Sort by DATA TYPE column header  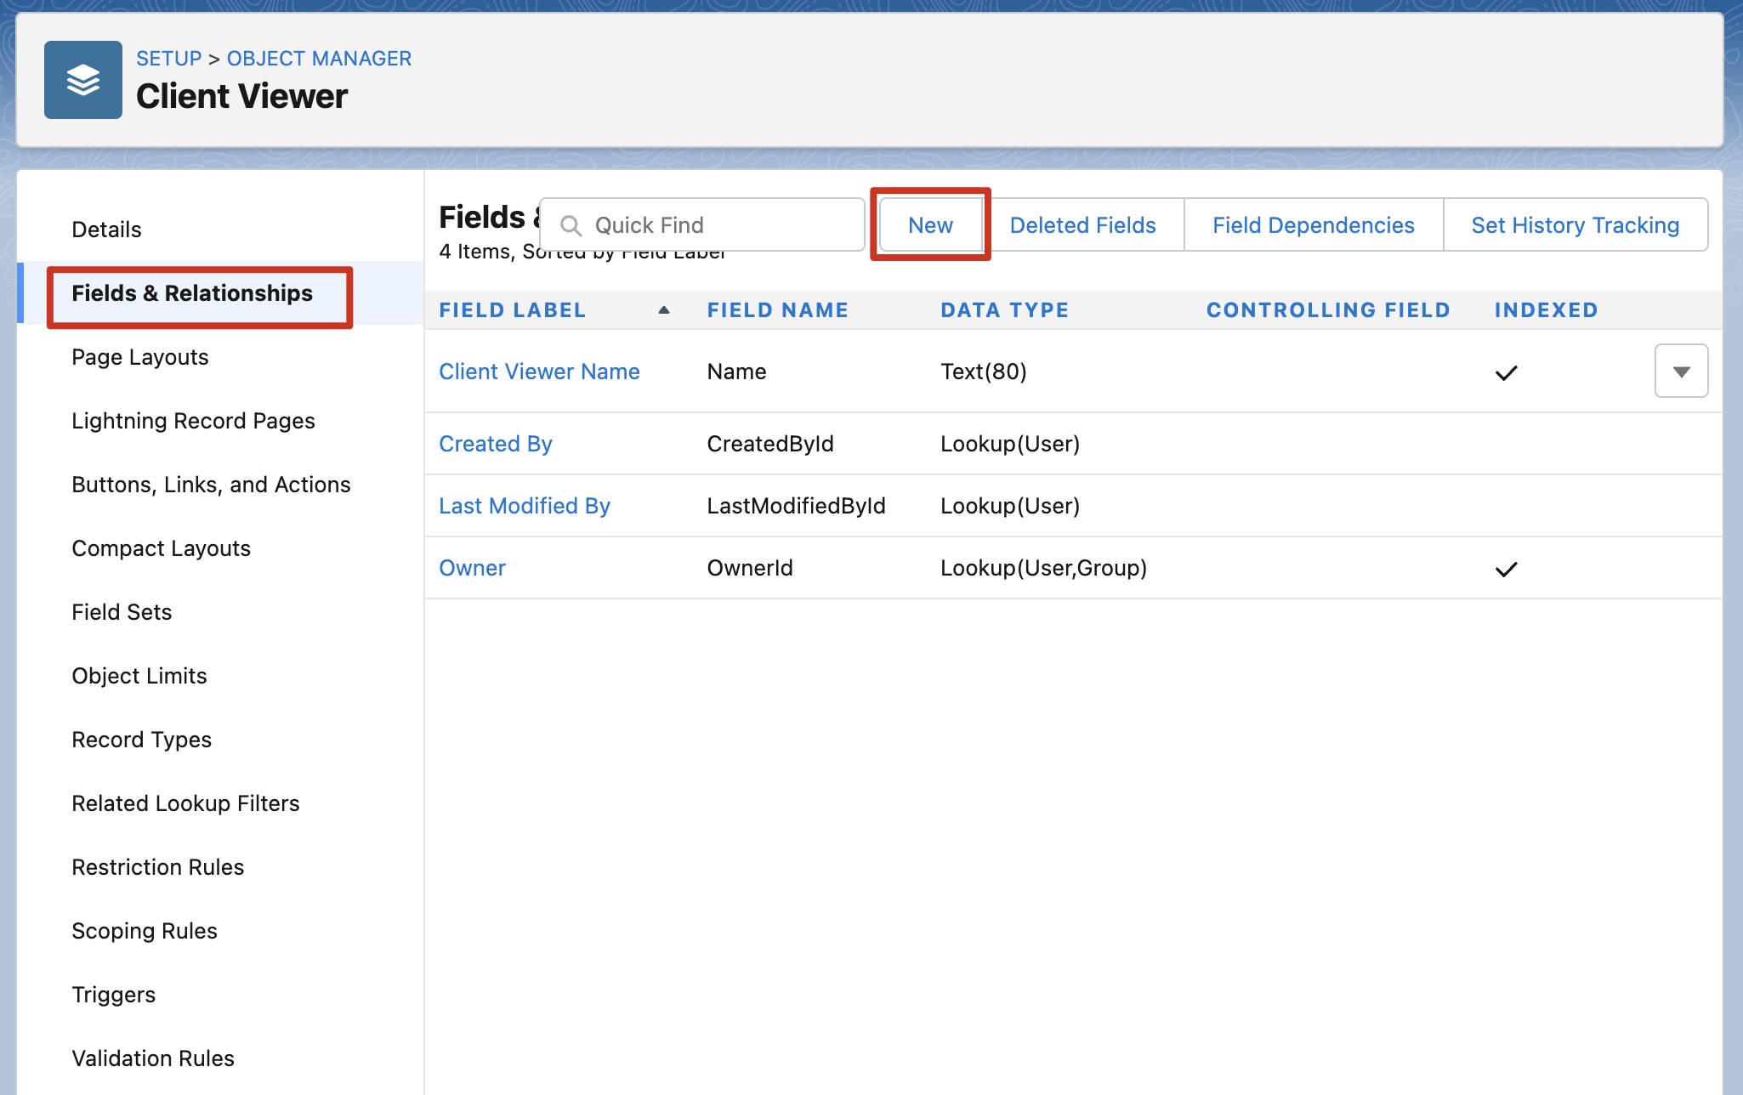[1004, 310]
